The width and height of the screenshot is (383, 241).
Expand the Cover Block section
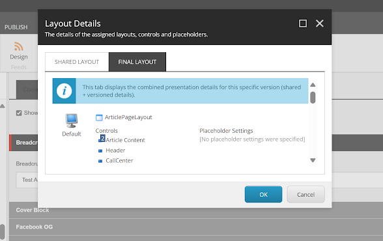[196, 210]
